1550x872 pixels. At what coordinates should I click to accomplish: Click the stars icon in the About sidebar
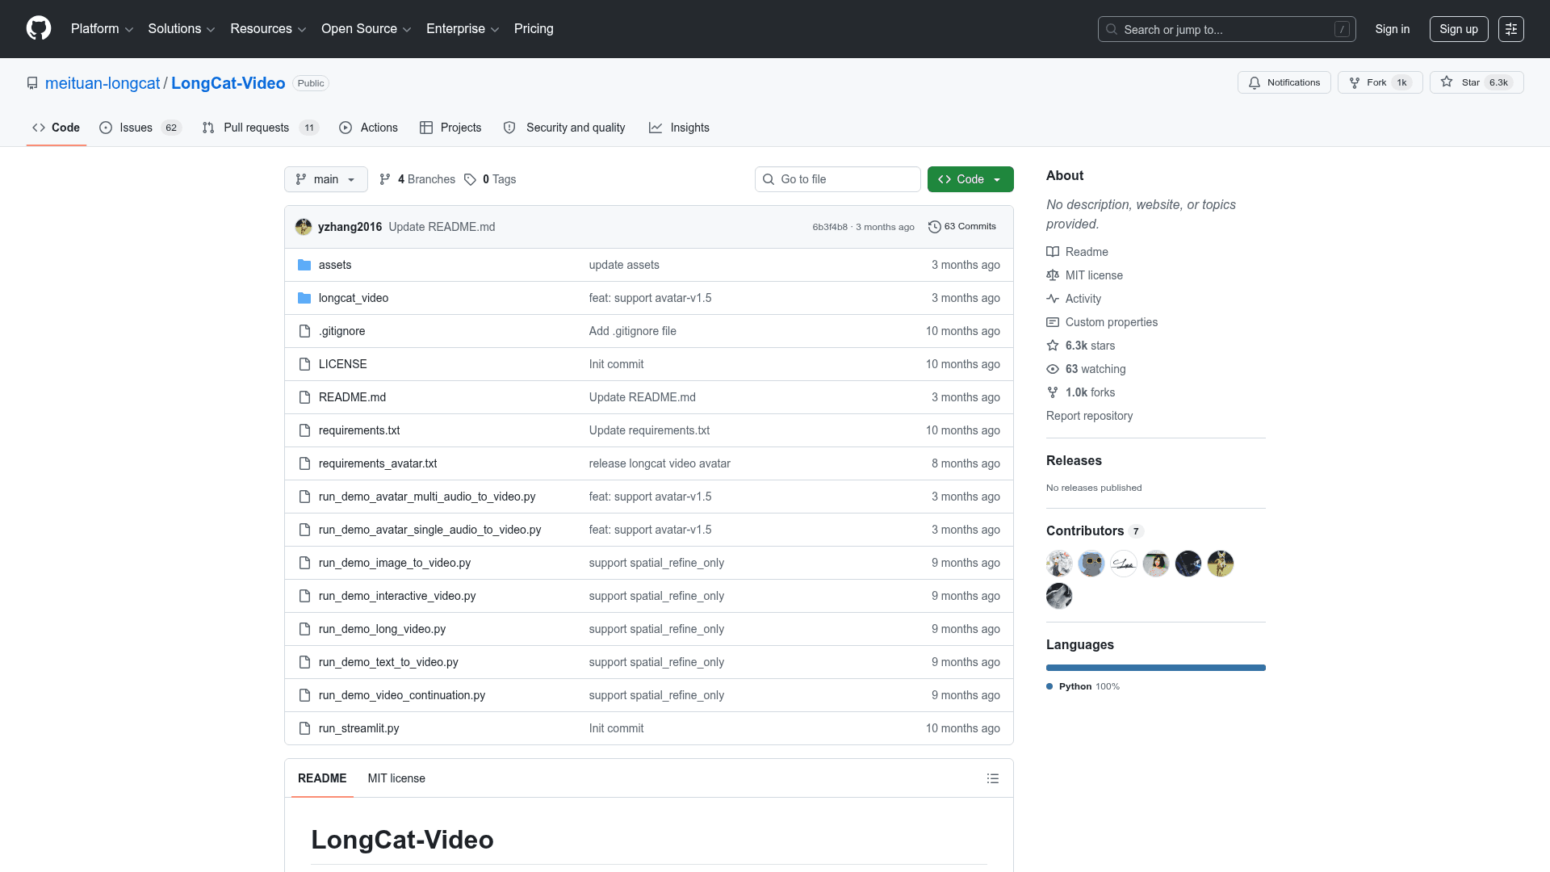point(1053,346)
